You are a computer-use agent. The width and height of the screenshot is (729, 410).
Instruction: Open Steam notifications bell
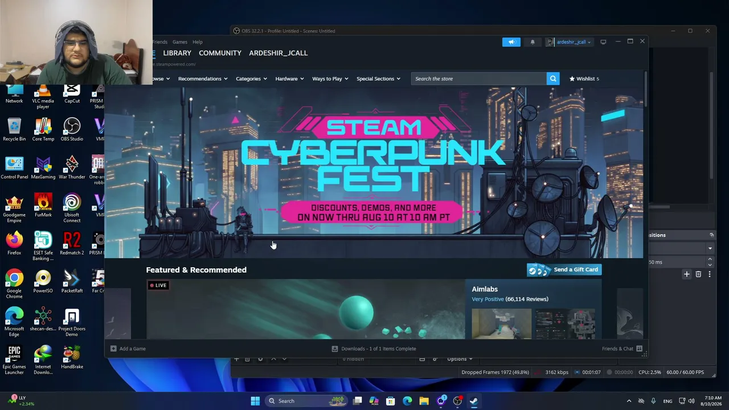pyautogui.click(x=533, y=42)
